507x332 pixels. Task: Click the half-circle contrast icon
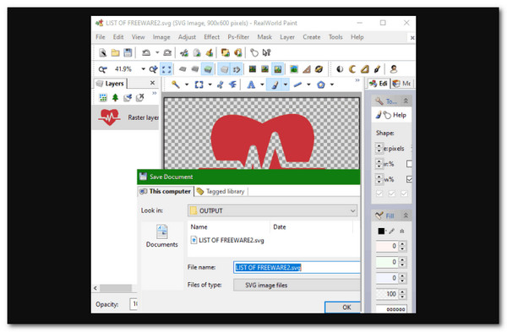[x=340, y=69]
